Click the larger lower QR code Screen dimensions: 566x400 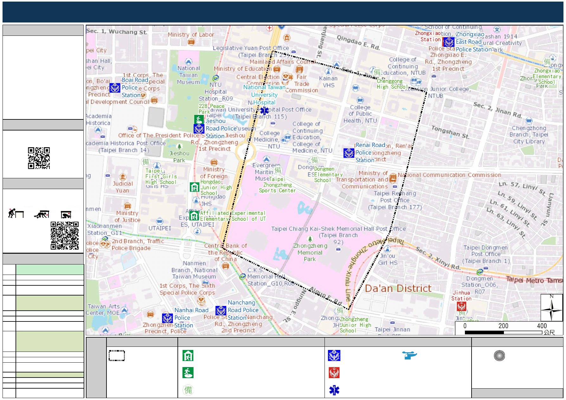(x=65, y=236)
